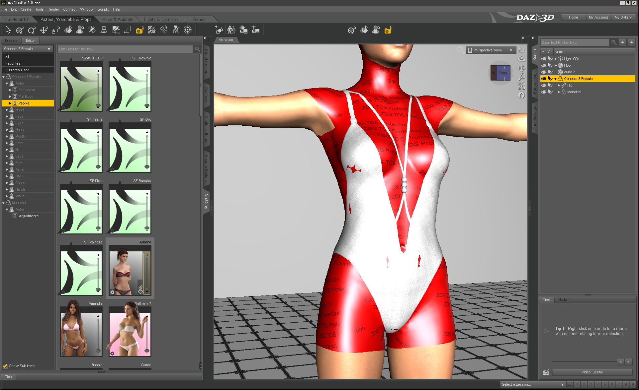Click the Video: Scene button

pyautogui.click(x=592, y=372)
